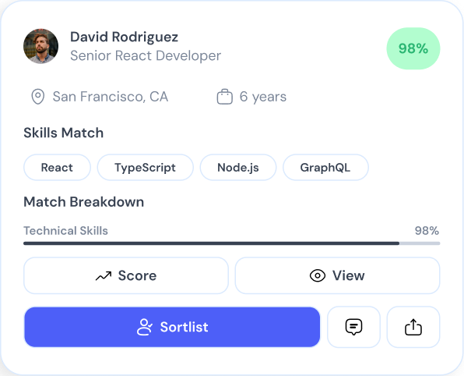The width and height of the screenshot is (464, 376).
Task: Select the Node.js skill tag
Action: coord(238,168)
